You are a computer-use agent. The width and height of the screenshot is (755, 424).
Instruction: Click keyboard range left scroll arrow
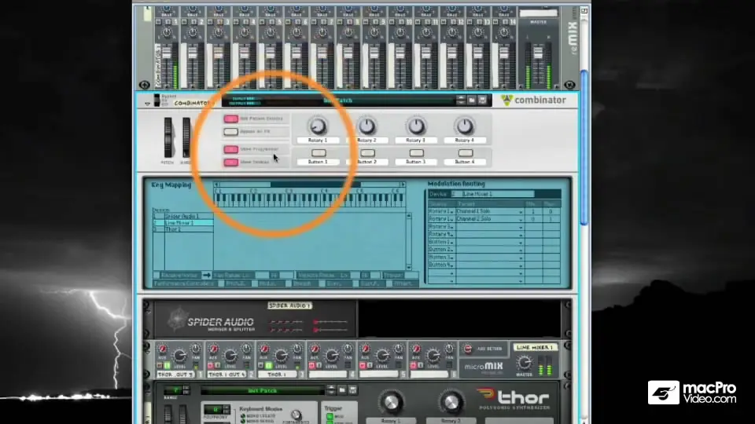217,185
